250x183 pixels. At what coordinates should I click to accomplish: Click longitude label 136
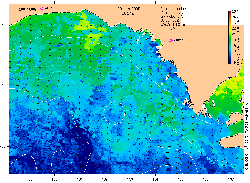pos(206,179)
